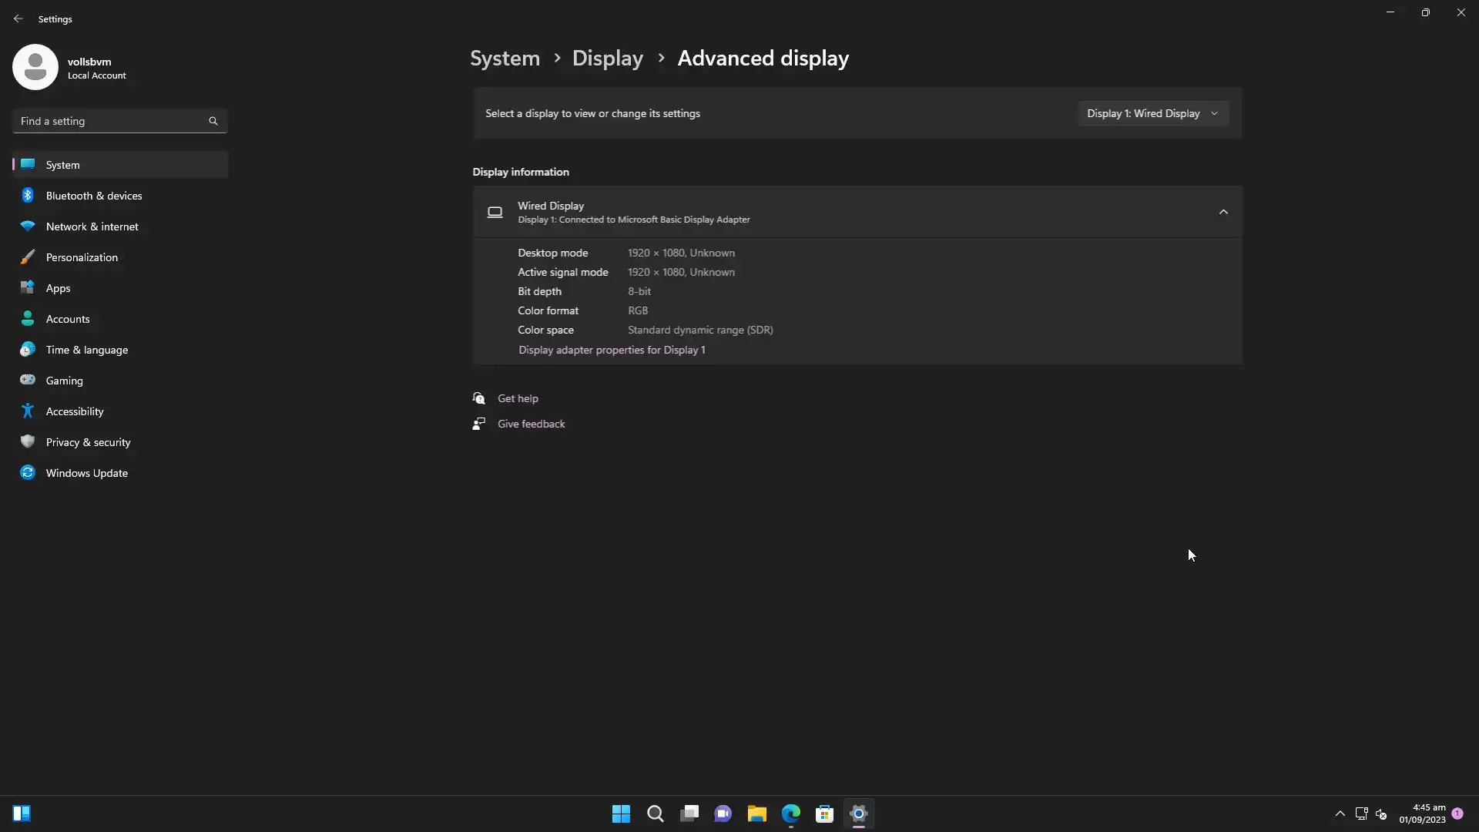
Task: Click the Give feedback link
Action: click(x=531, y=424)
